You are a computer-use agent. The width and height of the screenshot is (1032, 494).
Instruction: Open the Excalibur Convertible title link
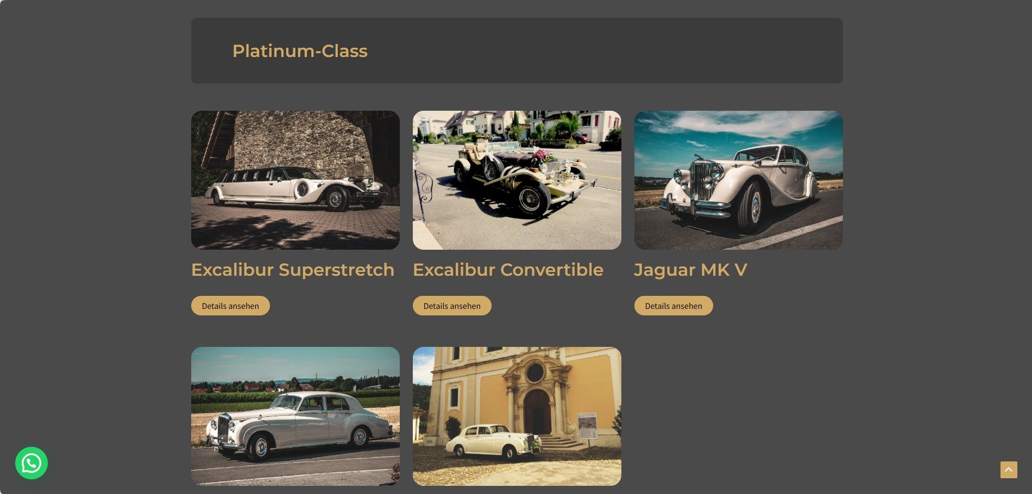508,270
